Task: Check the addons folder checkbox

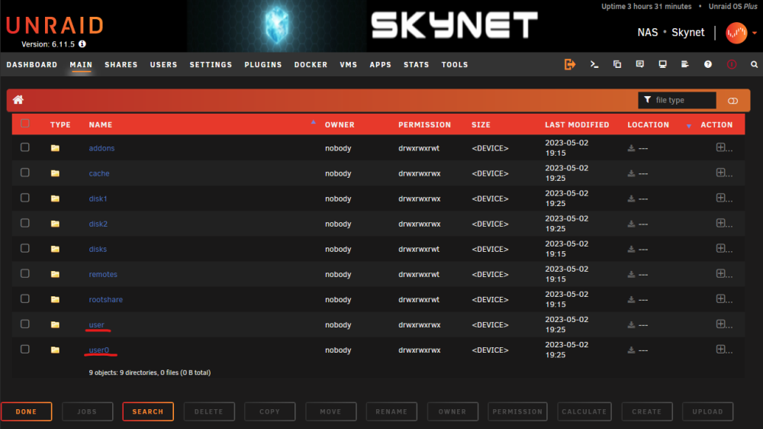Action: pos(25,147)
